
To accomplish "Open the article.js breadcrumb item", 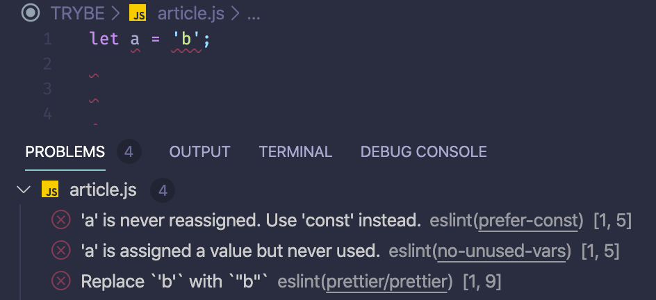I will pos(191,14).
